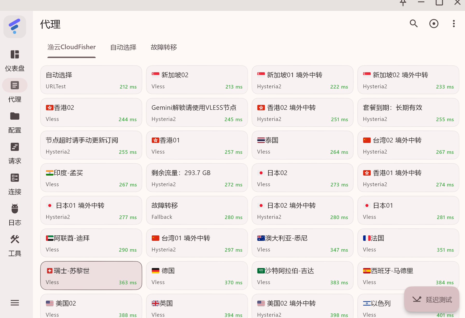Select the 香港02 境外中转 node card
Image resolution: width=465 pixels, height=318 pixels.
coord(302,112)
